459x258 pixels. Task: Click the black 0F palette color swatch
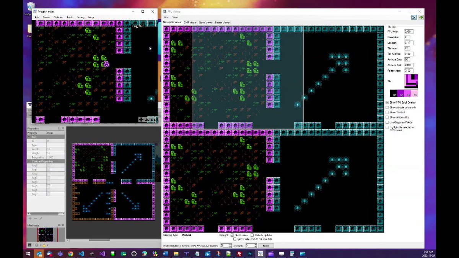(x=394, y=93)
